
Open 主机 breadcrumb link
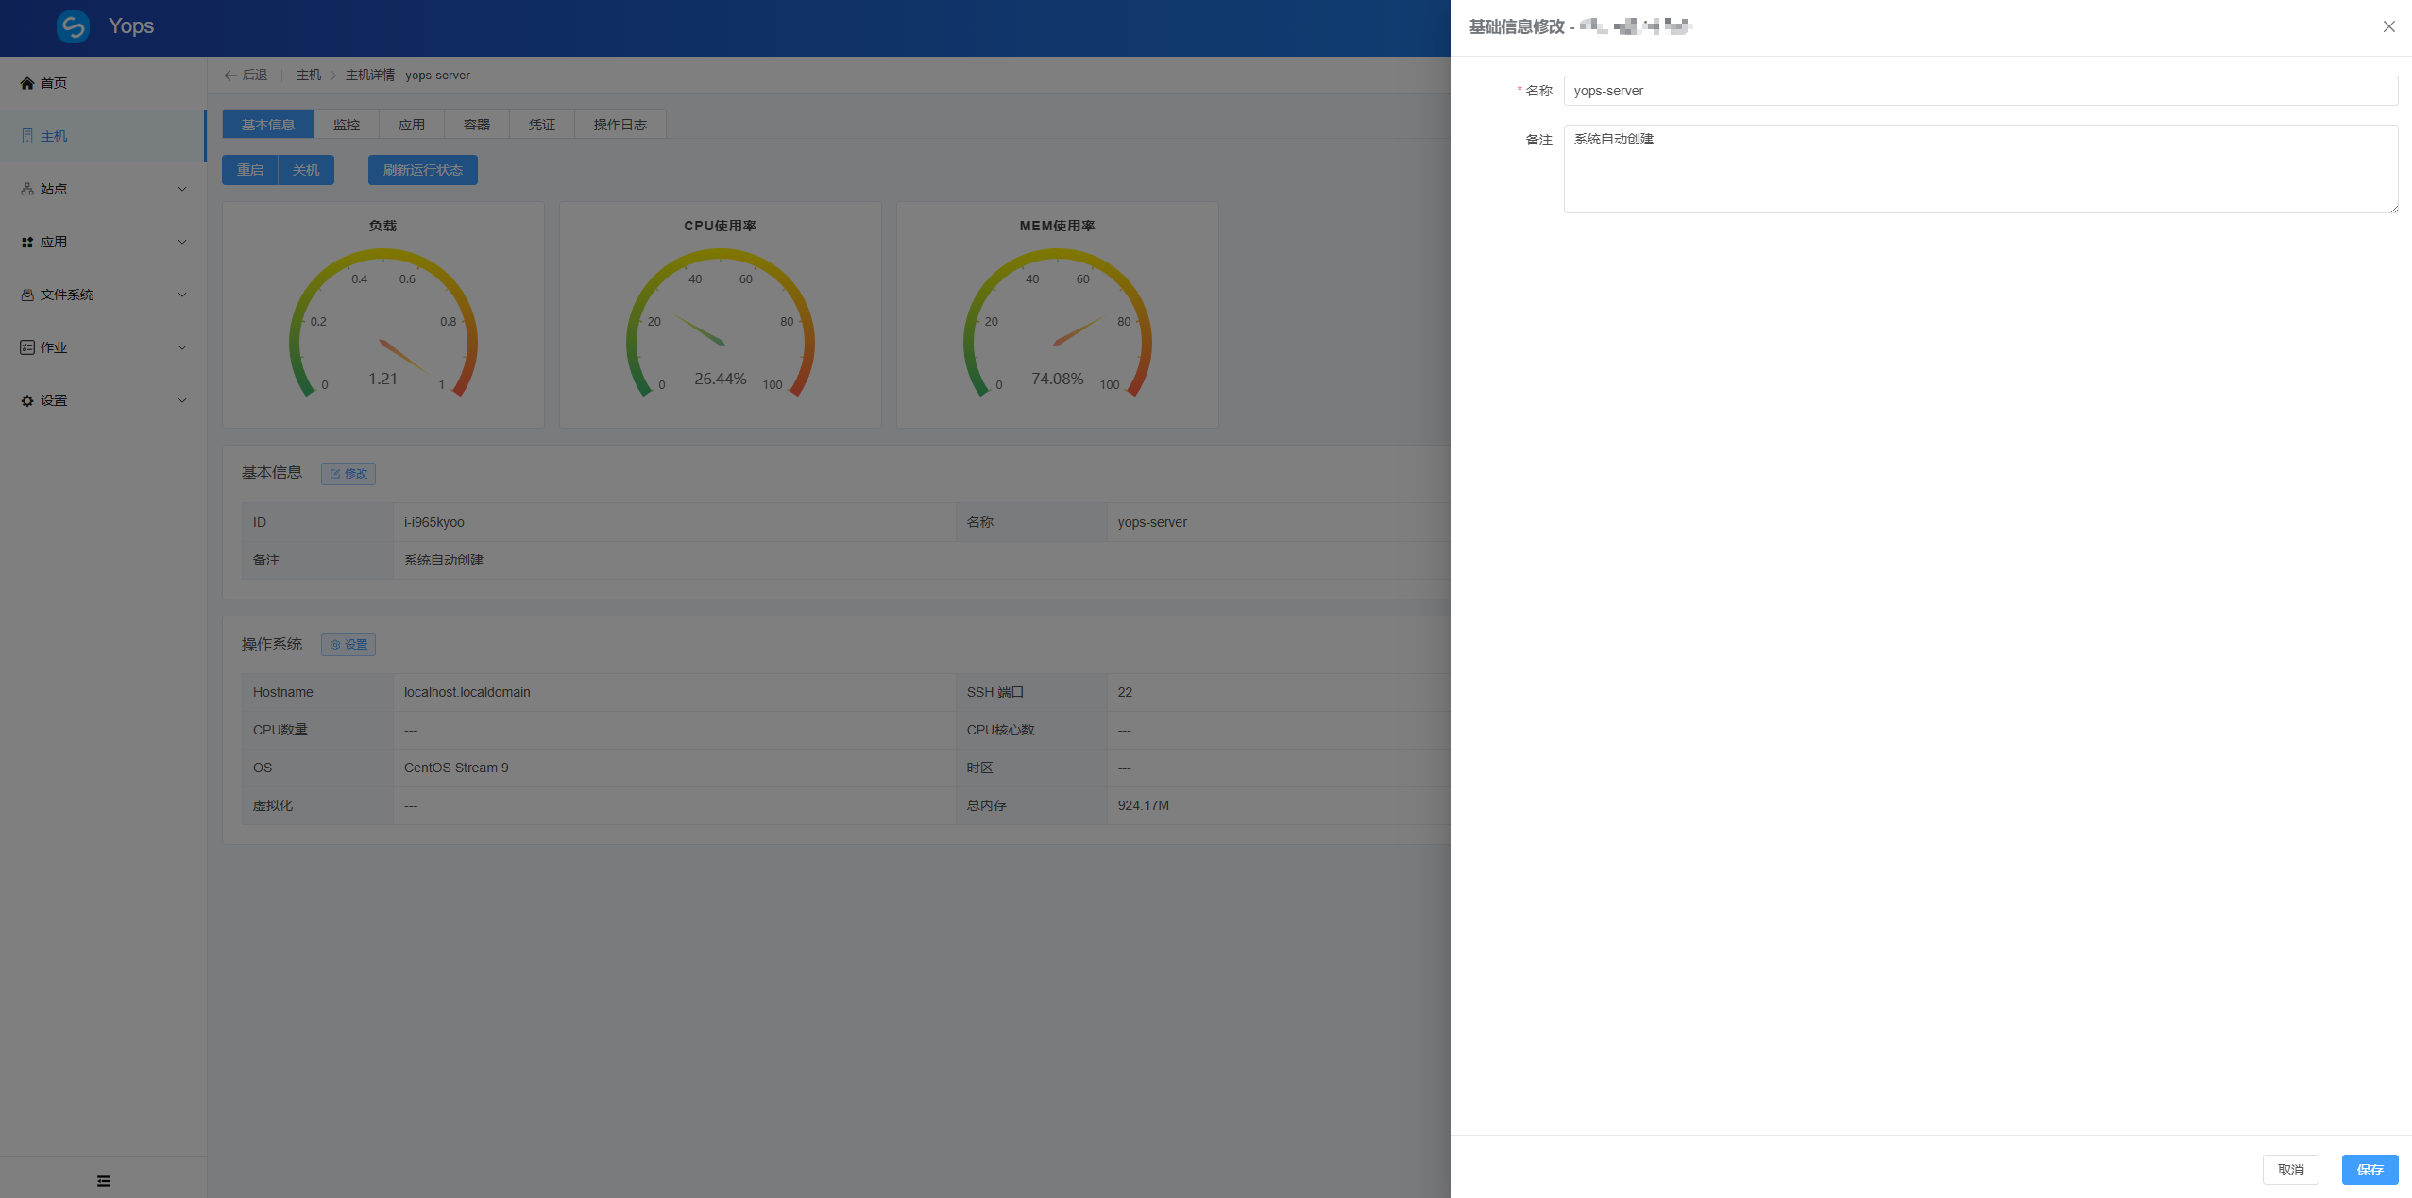pos(309,76)
